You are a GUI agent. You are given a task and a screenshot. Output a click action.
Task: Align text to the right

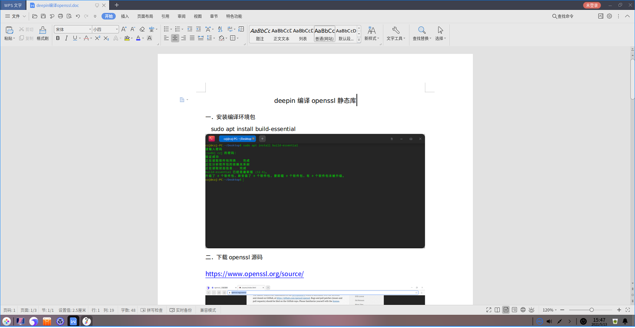click(183, 38)
